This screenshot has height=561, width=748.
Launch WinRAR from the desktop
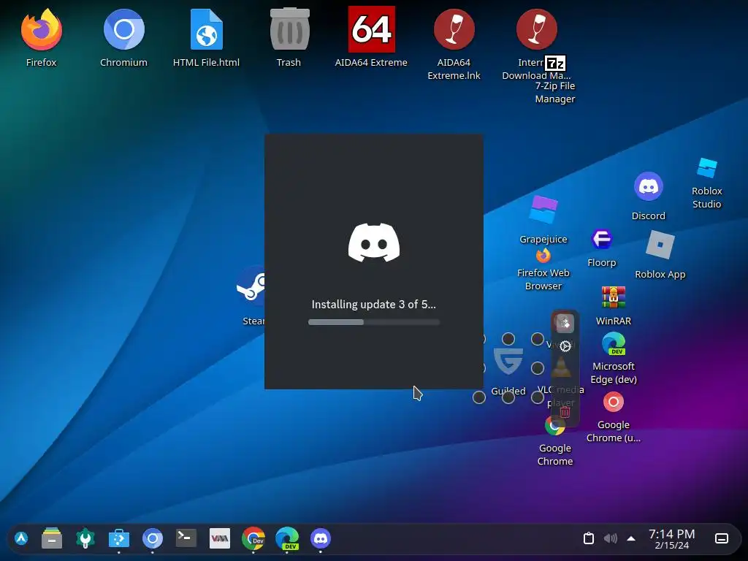[613, 297]
